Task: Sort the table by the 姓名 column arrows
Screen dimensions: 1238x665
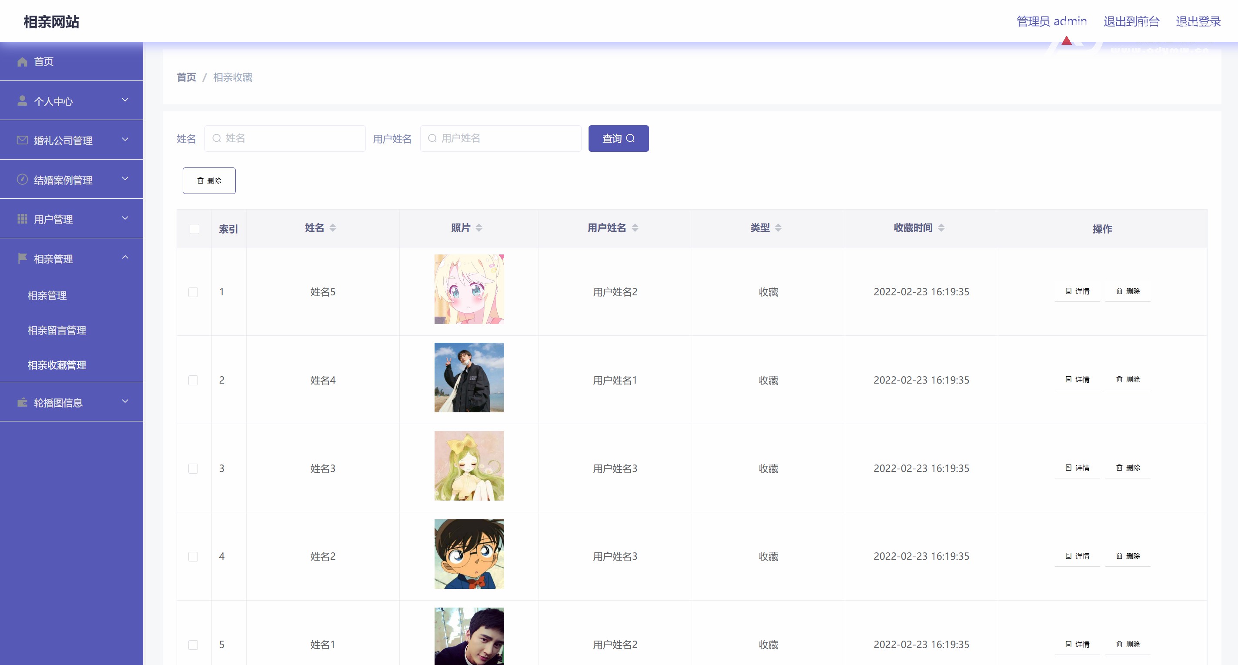Action: coord(333,228)
